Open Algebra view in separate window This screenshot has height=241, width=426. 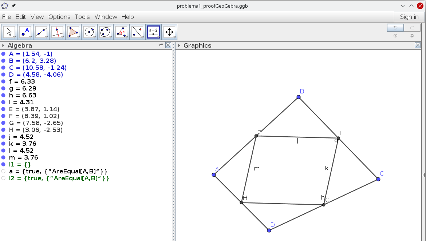161,45
